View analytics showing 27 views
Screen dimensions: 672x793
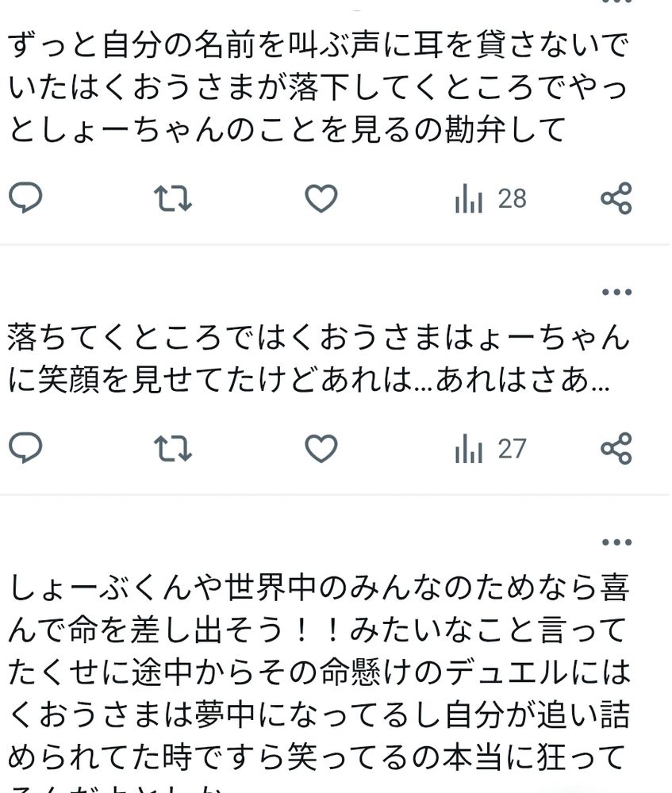(x=490, y=449)
